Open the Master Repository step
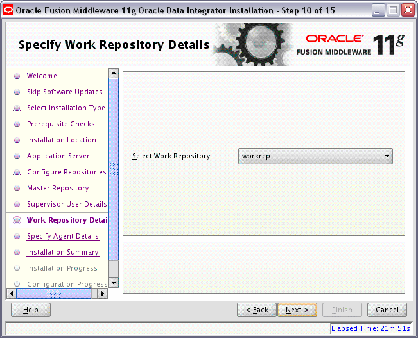The height and width of the screenshot is (338, 418). (x=58, y=189)
